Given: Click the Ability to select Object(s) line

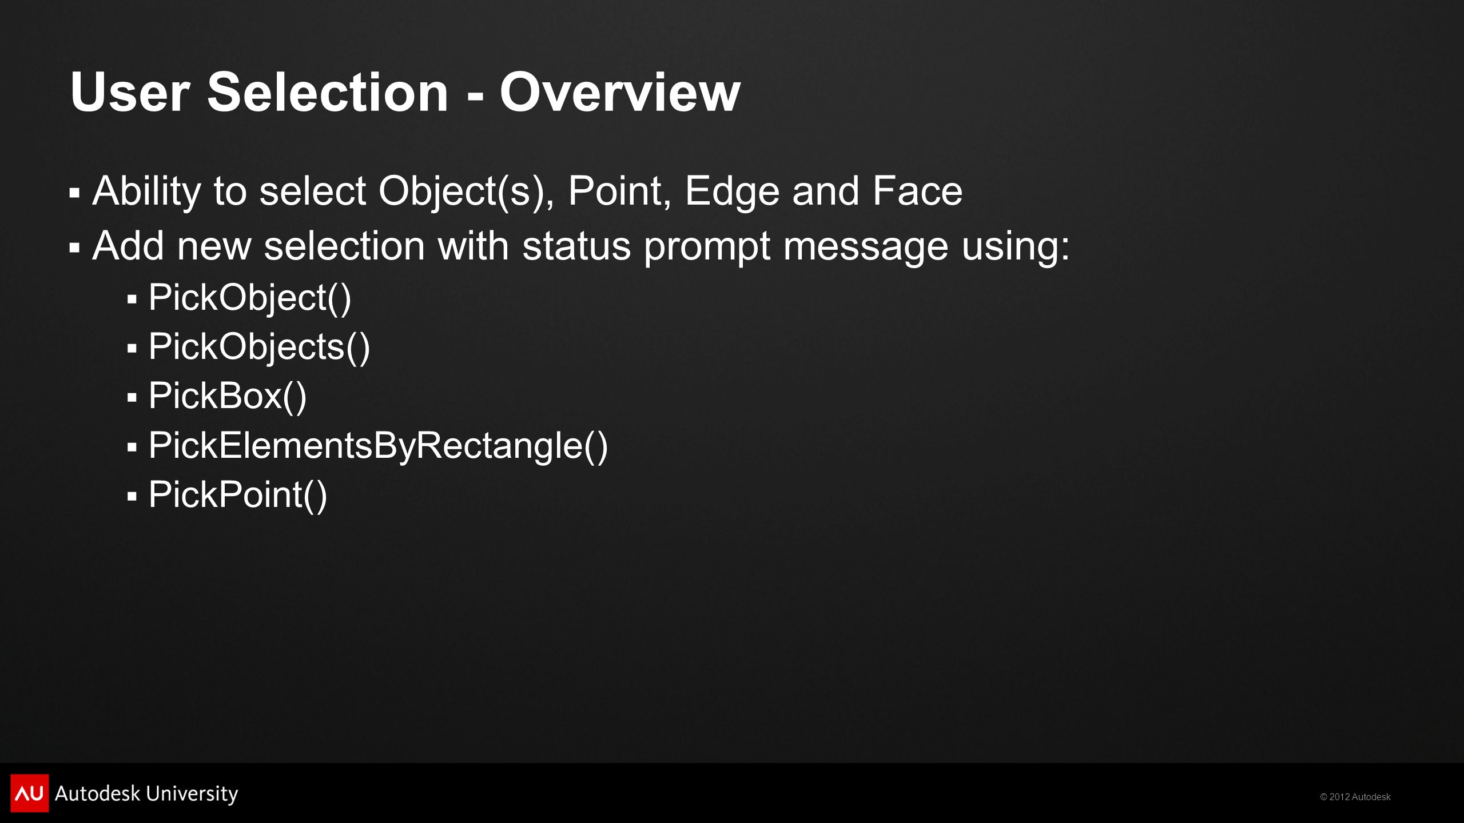Looking at the screenshot, I should click(x=527, y=191).
